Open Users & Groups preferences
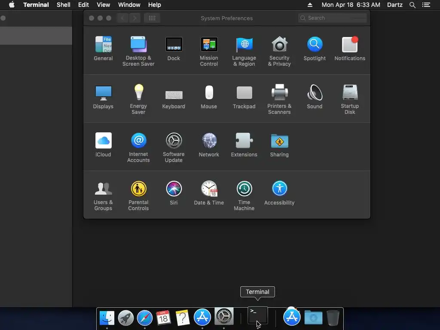 tap(103, 196)
